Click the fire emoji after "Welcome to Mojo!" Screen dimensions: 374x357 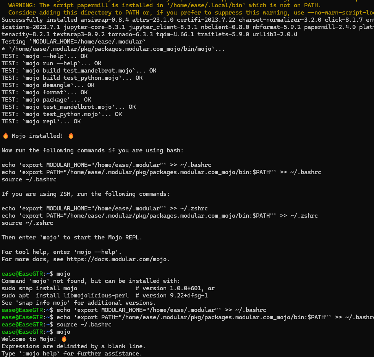64,339
